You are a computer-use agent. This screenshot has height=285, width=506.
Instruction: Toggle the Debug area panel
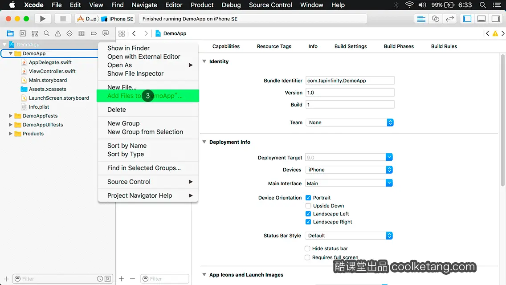pos(482,19)
